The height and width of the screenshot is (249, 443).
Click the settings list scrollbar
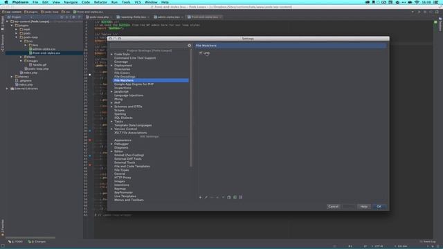point(191,109)
